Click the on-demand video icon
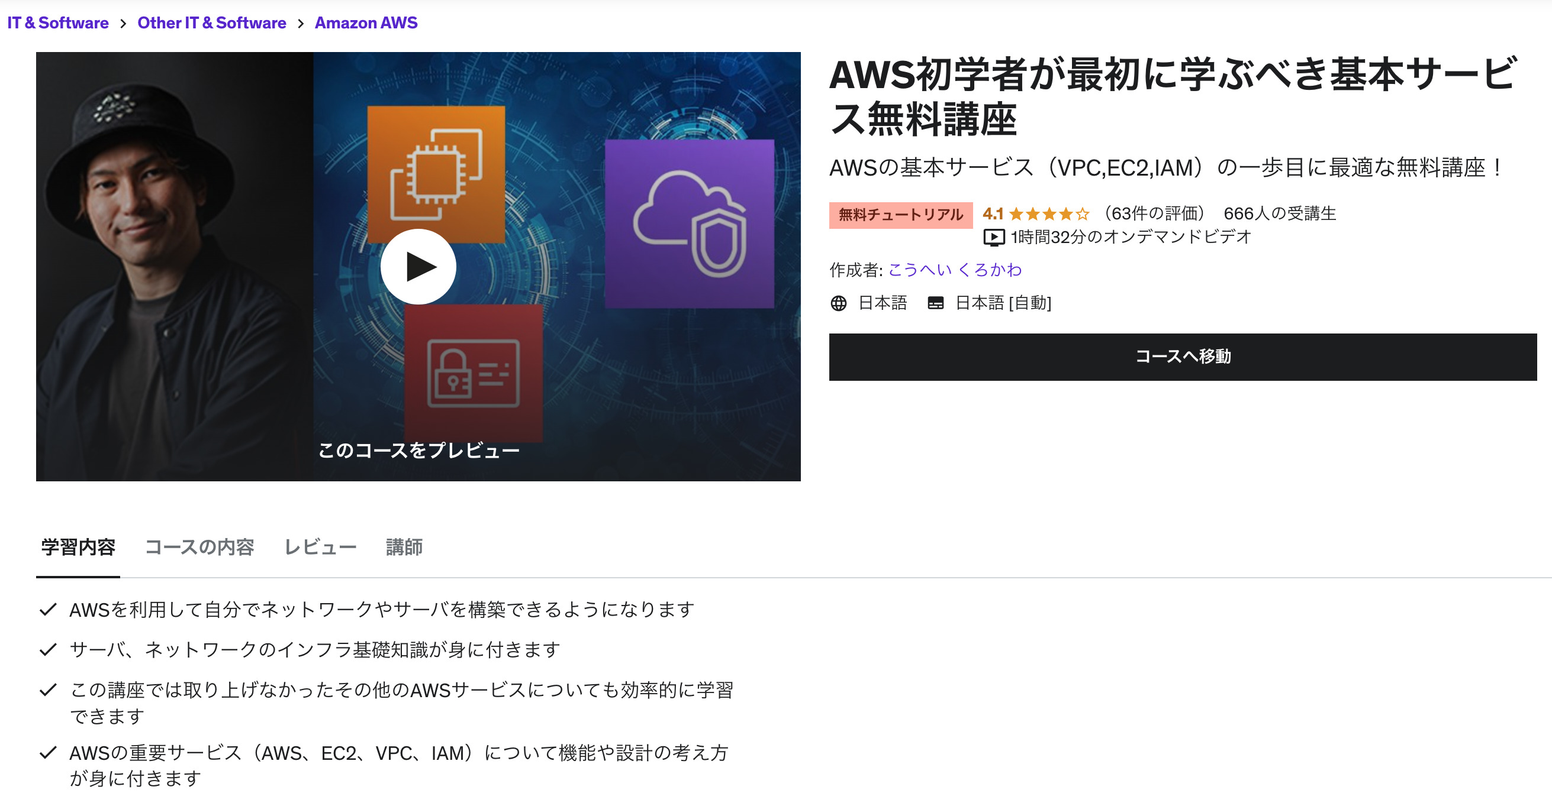1552x803 pixels. pos(993,238)
